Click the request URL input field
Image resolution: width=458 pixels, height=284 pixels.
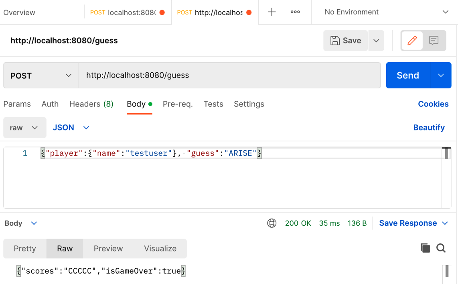click(229, 76)
